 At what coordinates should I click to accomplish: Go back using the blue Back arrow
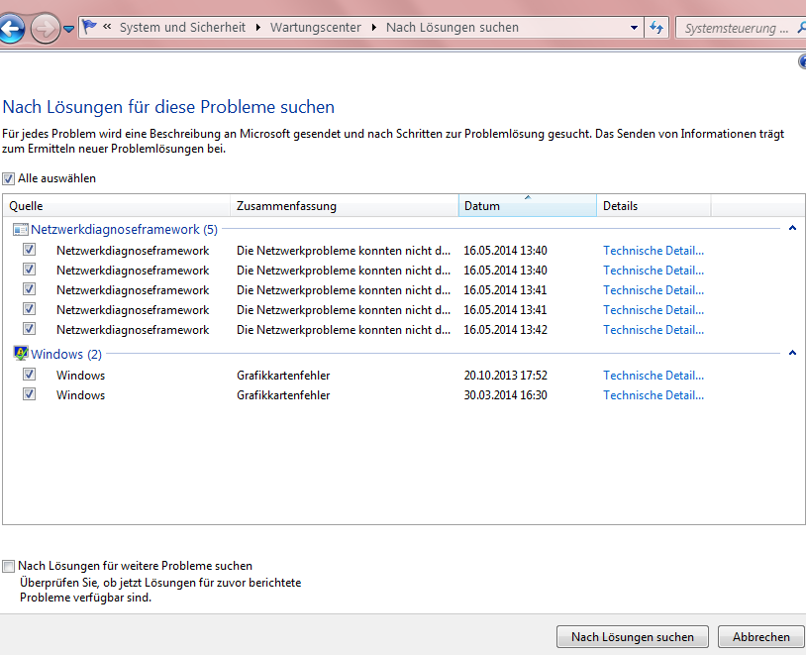coord(11,28)
